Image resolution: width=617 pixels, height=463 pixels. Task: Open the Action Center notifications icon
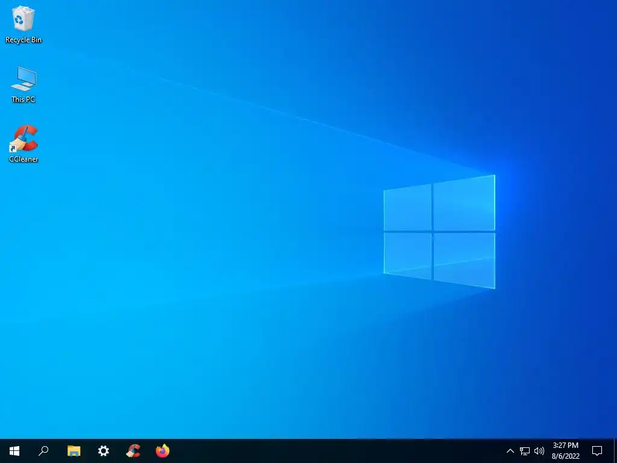[x=597, y=451]
